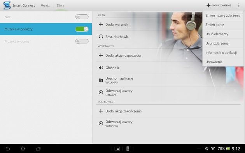Choose Zmień obraz from the menu
Viewport: 245px width, 153px height.
coord(223,24)
